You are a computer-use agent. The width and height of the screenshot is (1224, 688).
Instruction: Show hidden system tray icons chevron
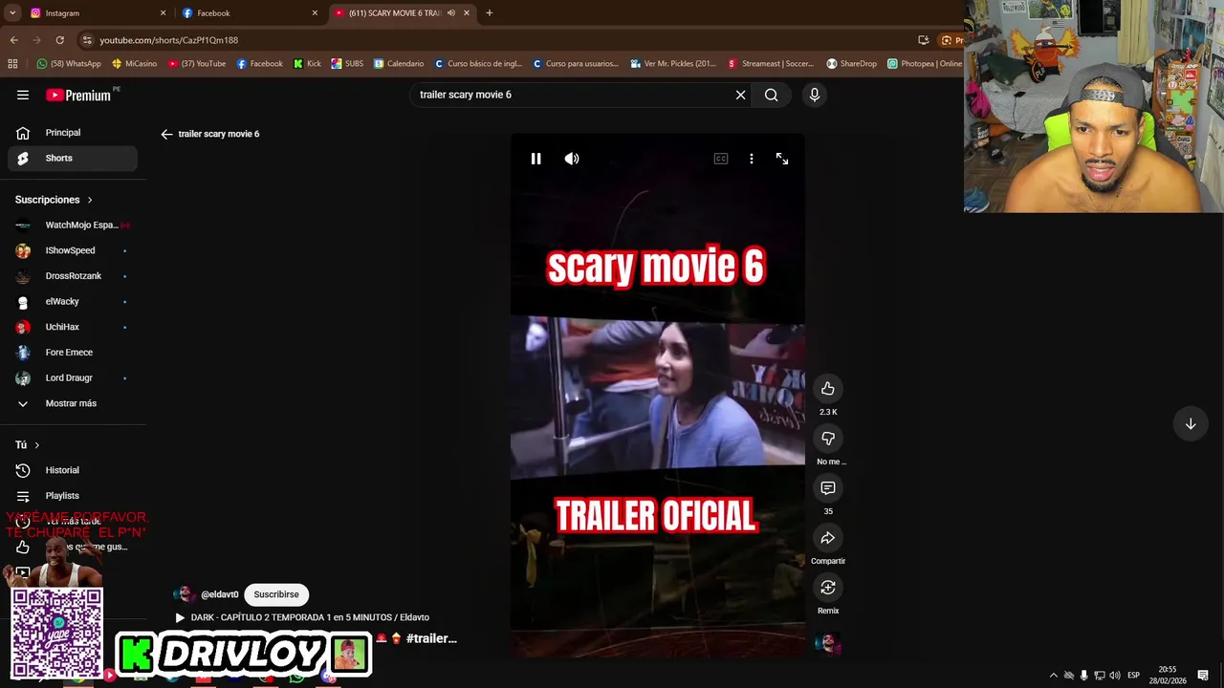[1054, 676]
